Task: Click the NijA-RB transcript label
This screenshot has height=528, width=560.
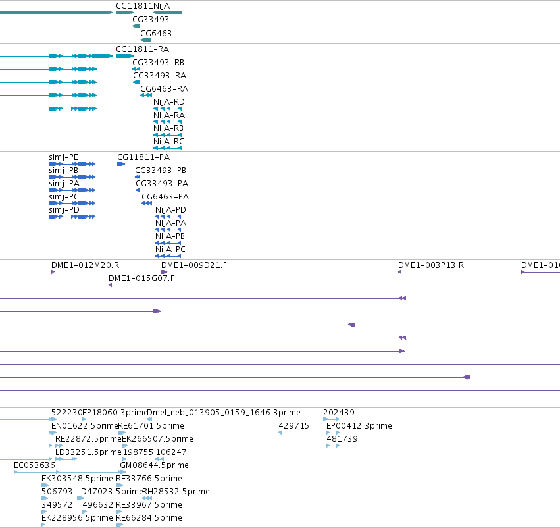Action: click(168, 128)
